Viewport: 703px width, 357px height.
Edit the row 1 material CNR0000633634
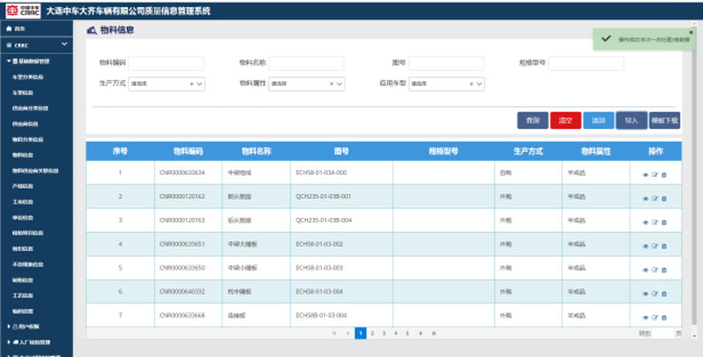(x=654, y=175)
